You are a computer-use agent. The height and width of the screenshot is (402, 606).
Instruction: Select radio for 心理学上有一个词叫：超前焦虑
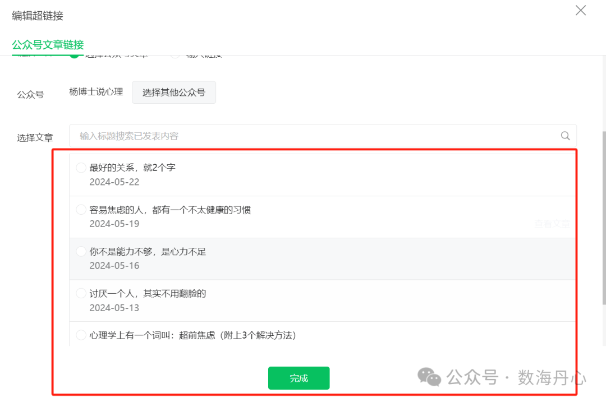point(81,335)
